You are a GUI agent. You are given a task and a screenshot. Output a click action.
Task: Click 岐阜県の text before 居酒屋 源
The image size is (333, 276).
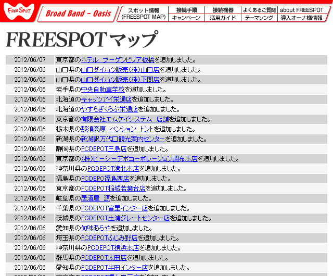tap(68, 198)
